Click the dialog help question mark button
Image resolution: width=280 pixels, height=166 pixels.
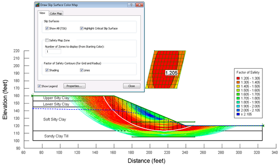coord(131,5)
